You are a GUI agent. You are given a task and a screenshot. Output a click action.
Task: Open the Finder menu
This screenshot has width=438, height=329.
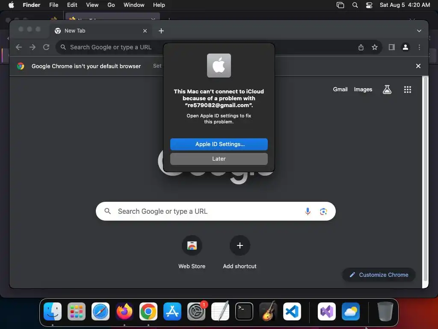point(31,5)
